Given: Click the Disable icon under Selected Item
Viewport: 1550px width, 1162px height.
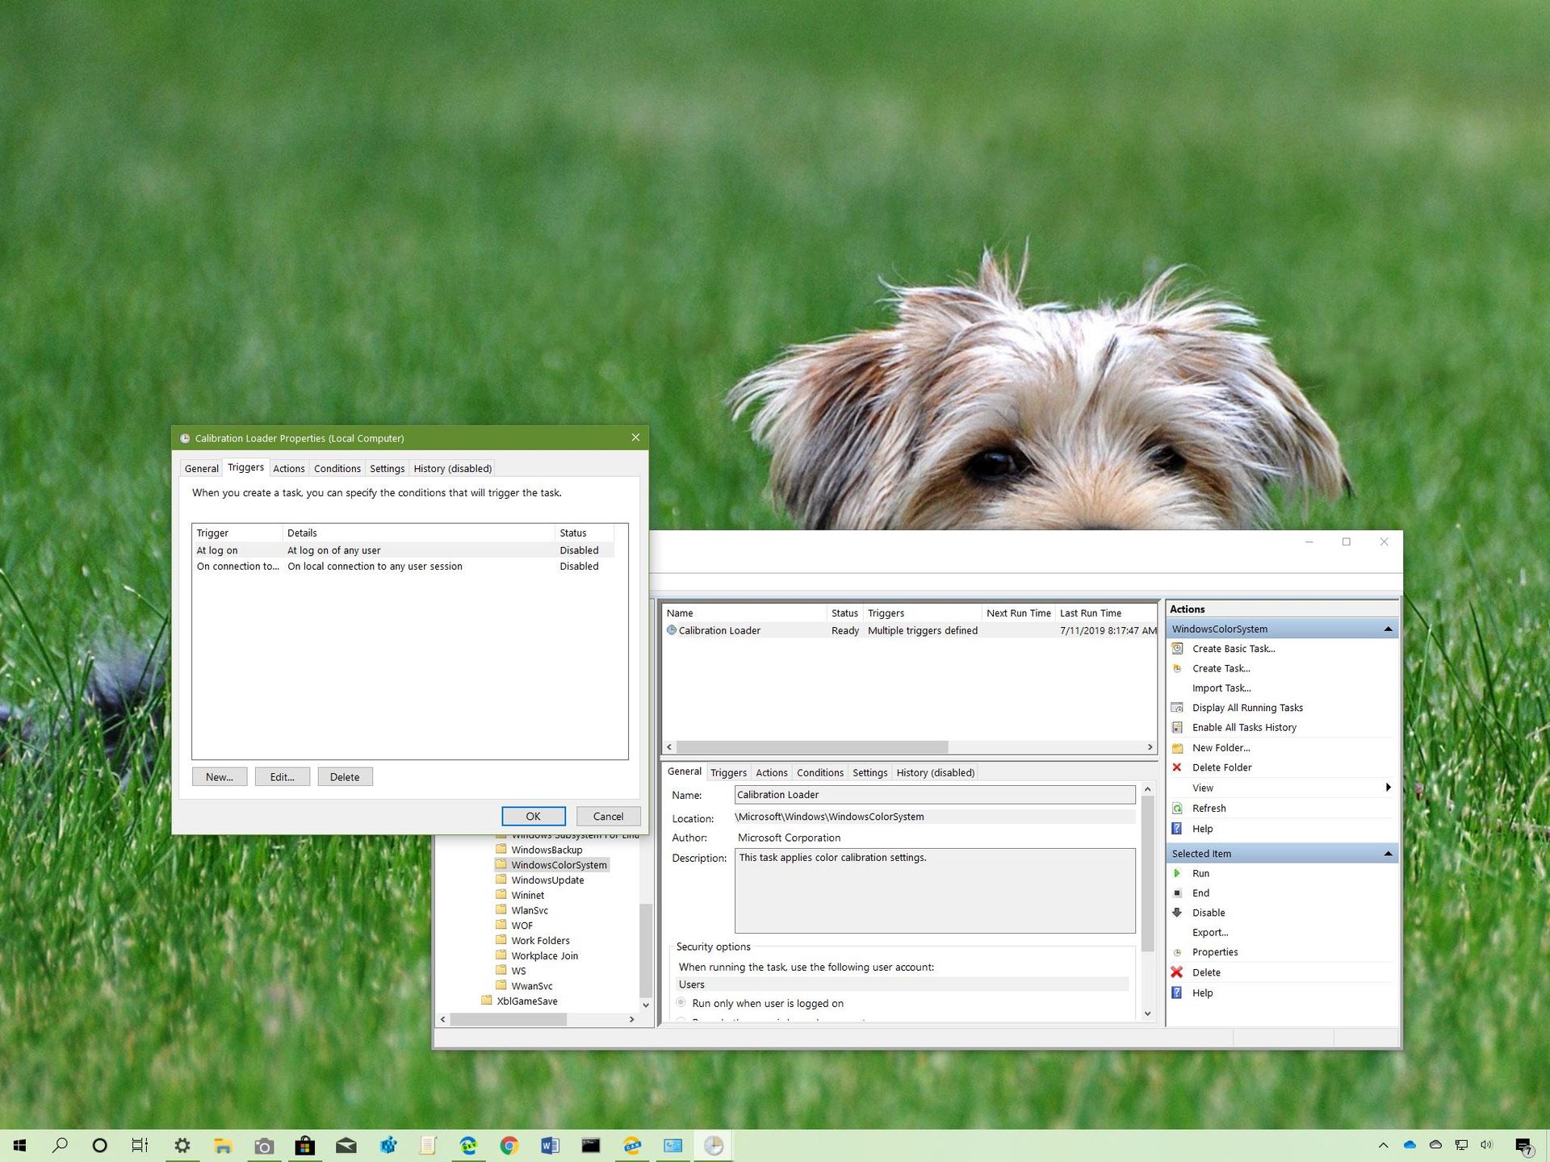Looking at the screenshot, I should 1178,913.
